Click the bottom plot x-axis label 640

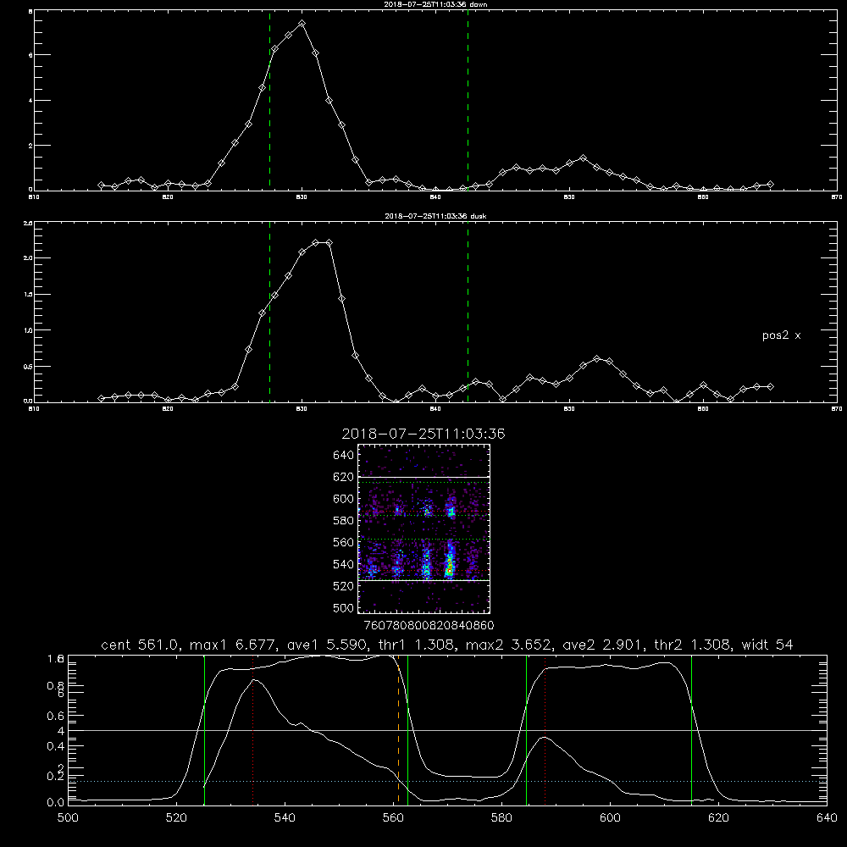pyautogui.click(x=827, y=818)
